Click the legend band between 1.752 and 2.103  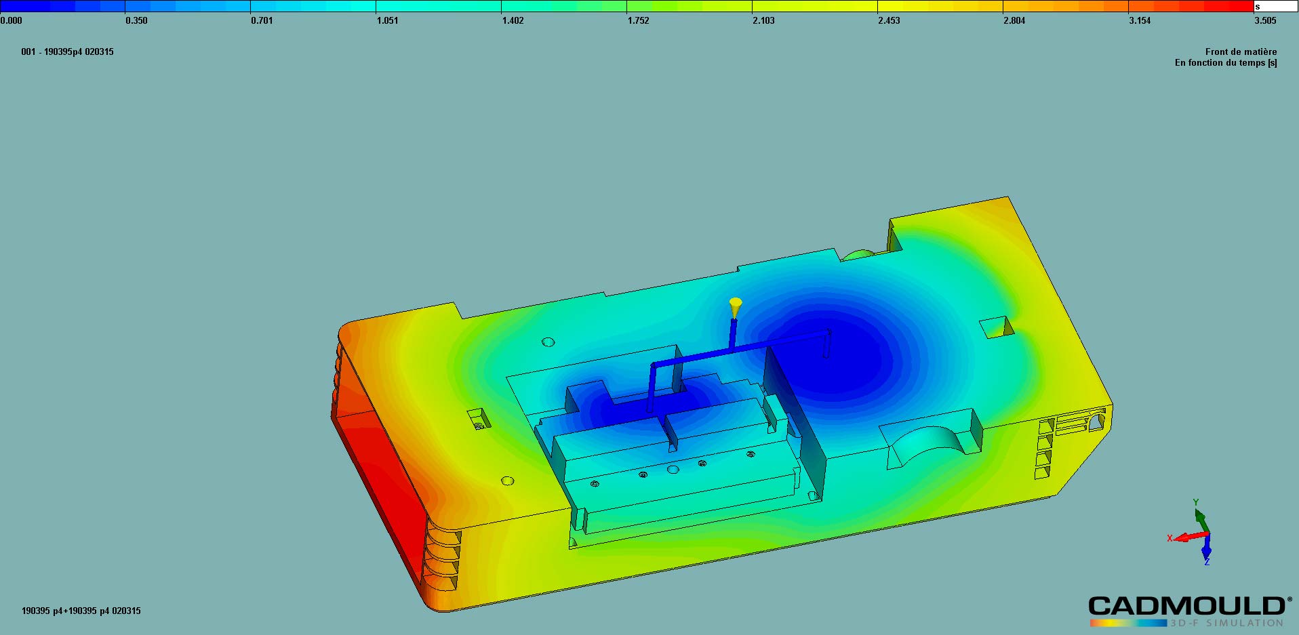pos(690,6)
